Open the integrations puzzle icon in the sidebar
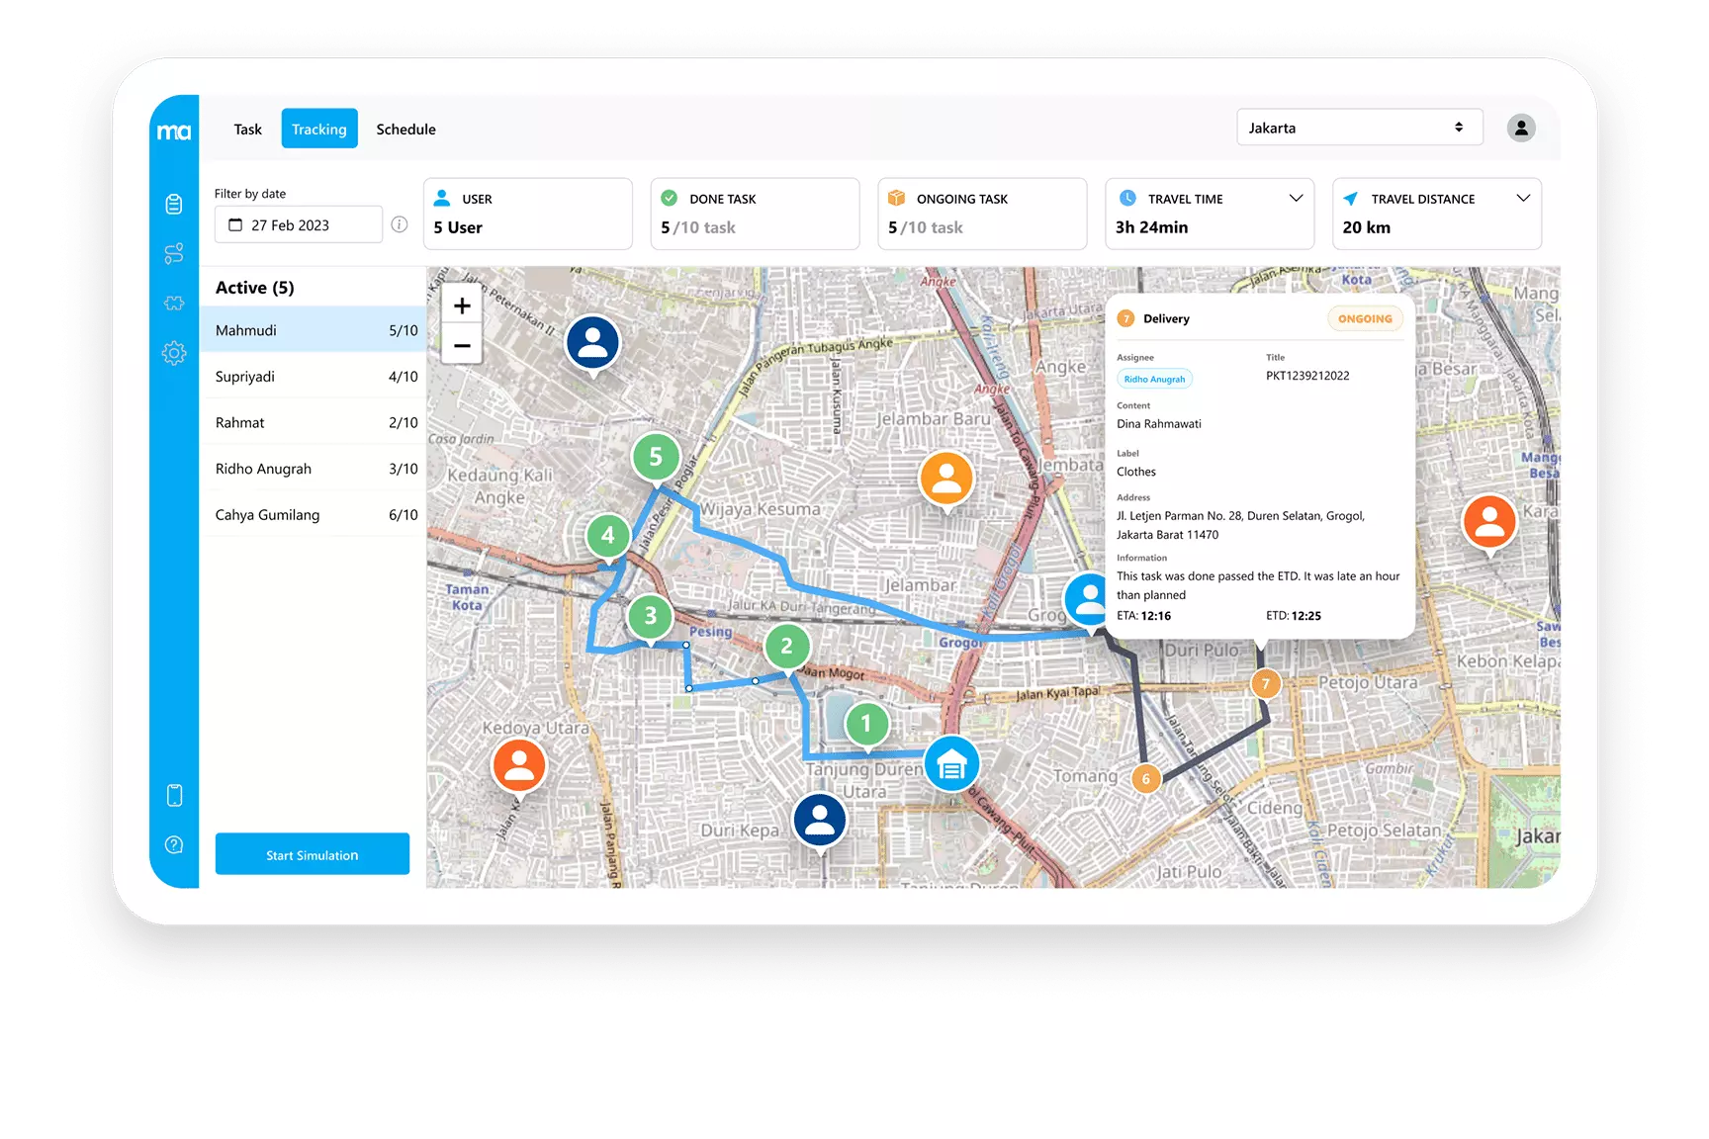 pos(174,304)
